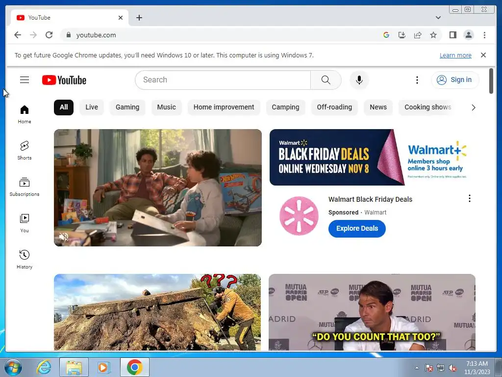Open Windows Media Player from taskbar

pos(103,367)
